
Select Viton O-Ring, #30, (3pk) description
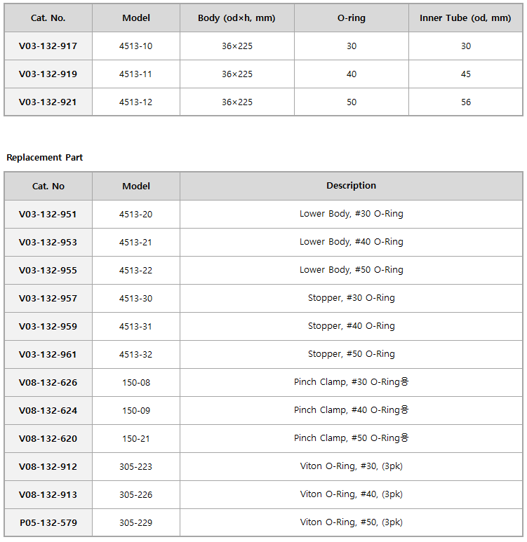tap(352, 466)
